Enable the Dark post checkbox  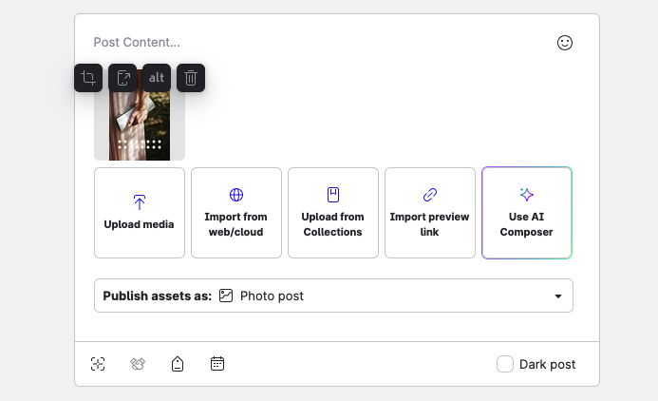tap(505, 364)
